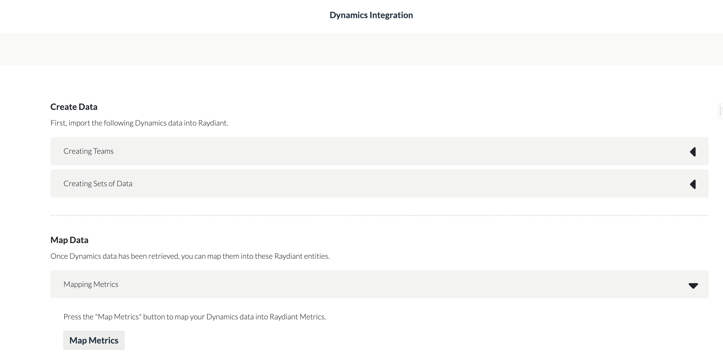The width and height of the screenshot is (723, 360).
Task: Click the collapse arrow icon on Creating Teams
Action: (693, 152)
